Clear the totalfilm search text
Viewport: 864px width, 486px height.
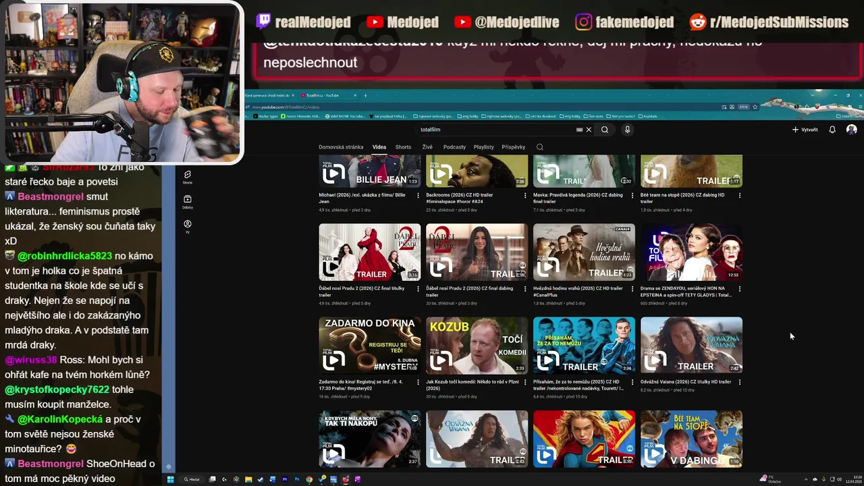(589, 130)
